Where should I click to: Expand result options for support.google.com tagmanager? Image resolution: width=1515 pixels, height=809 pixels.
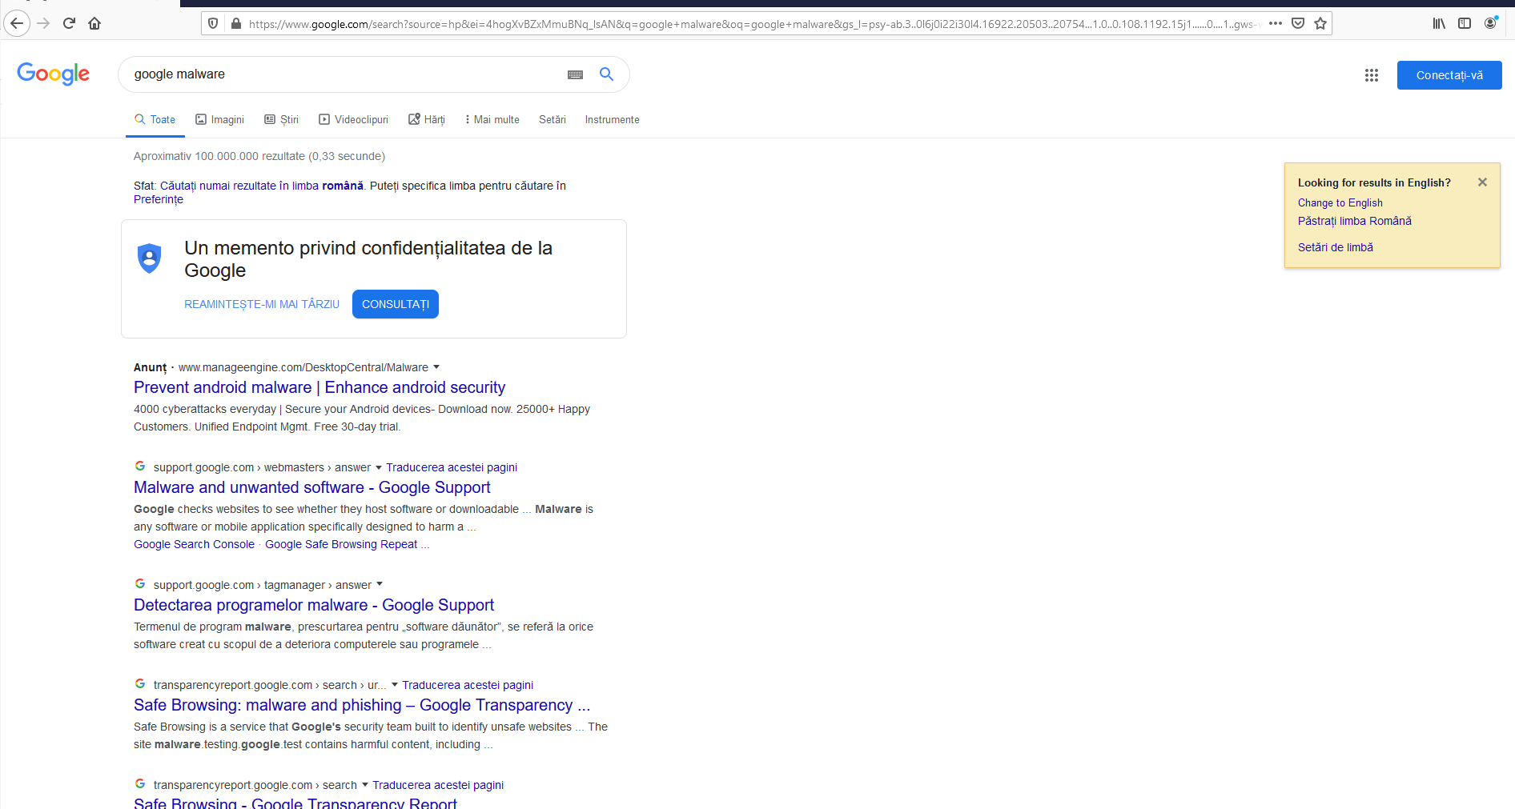[x=380, y=585]
